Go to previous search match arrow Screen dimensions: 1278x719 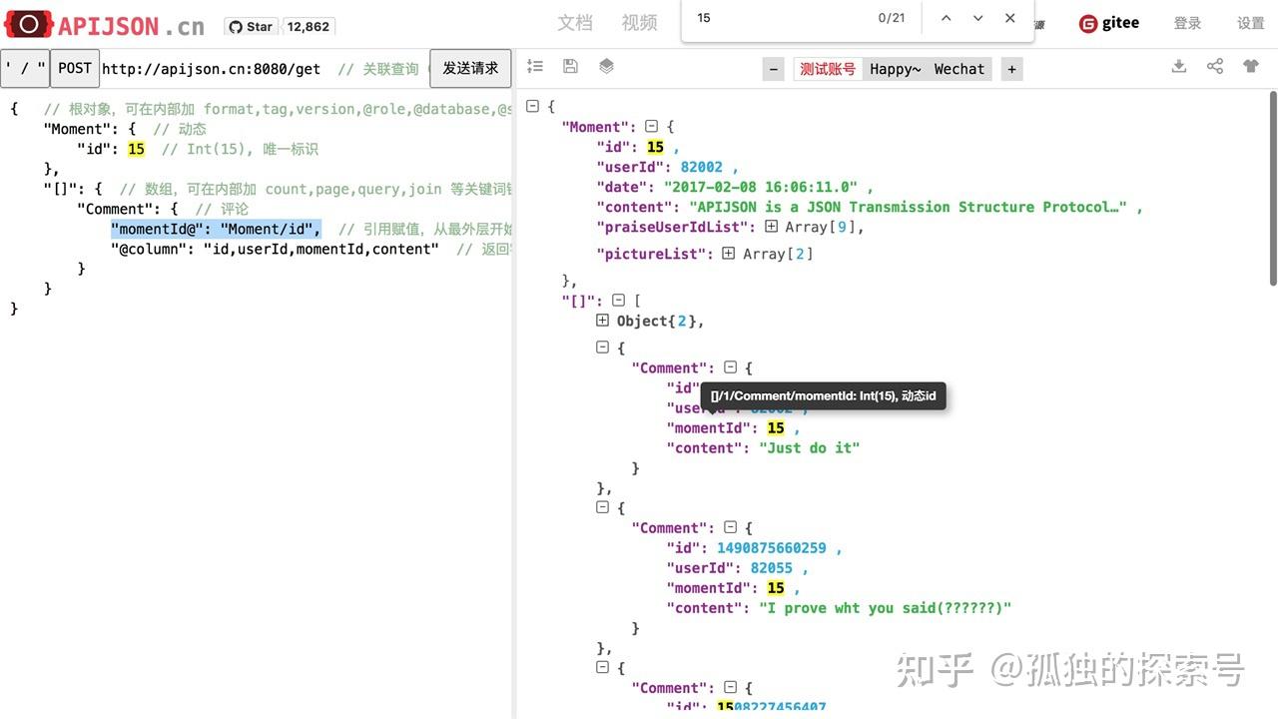click(x=947, y=18)
